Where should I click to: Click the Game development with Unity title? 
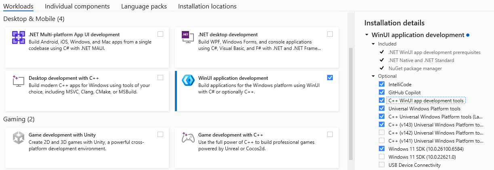click(62, 135)
